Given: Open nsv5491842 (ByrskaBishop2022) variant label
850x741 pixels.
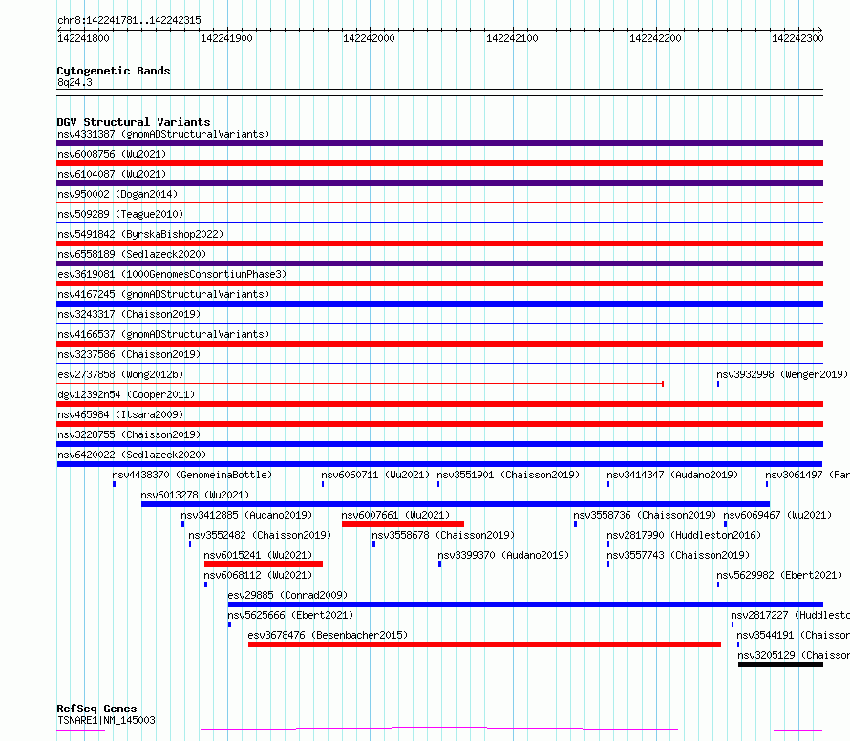Looking at the screenshot, I should point(140,234).
